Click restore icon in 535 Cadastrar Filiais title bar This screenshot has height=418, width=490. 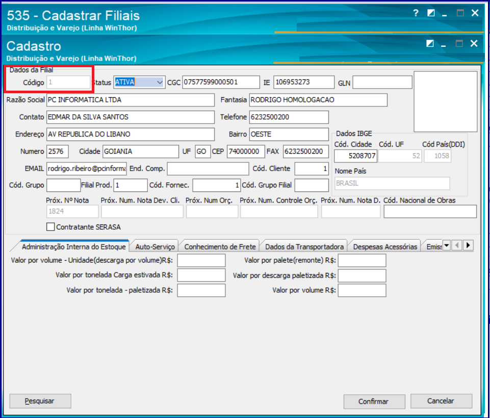[x=431, y=13]
